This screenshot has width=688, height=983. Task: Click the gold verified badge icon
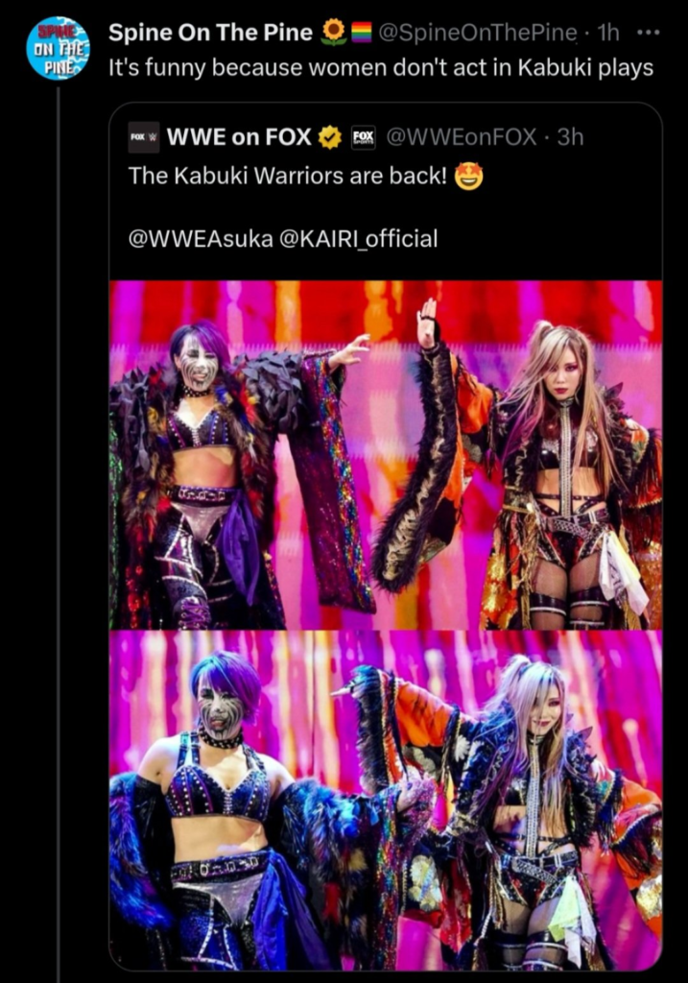coord(330,137)
